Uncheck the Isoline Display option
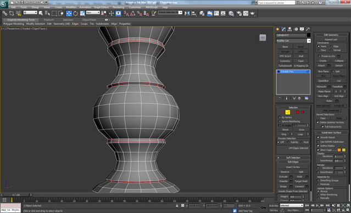This screenshot has height=213, width=351. click(318, 145)
